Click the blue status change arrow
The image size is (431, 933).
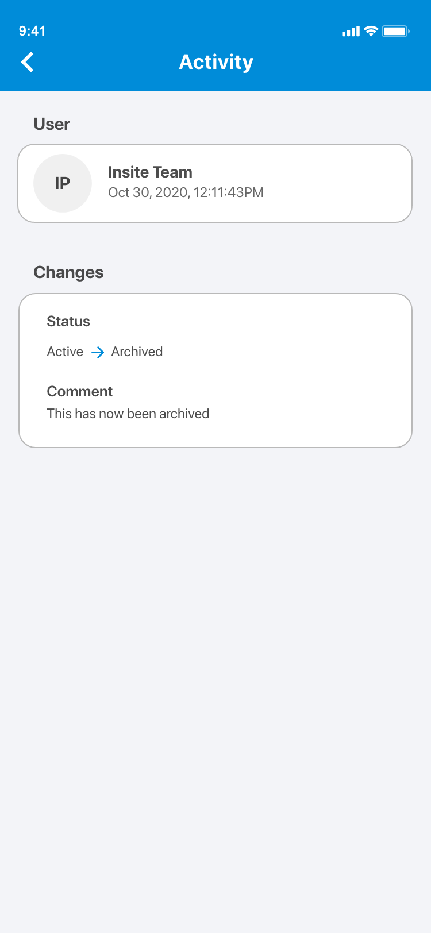click(x=98, y=352)
